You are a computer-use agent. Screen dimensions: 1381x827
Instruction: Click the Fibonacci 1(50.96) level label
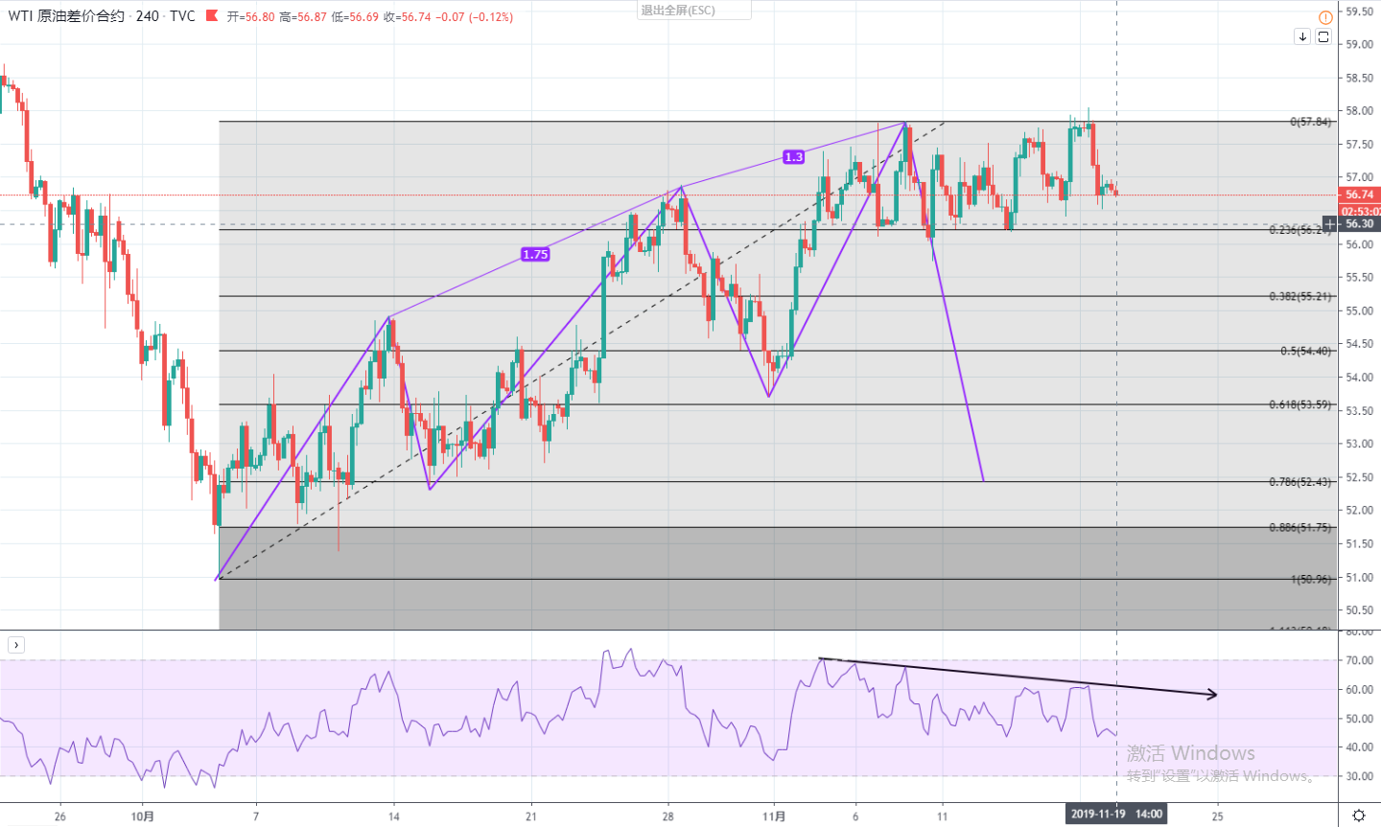click(1311, 579)
